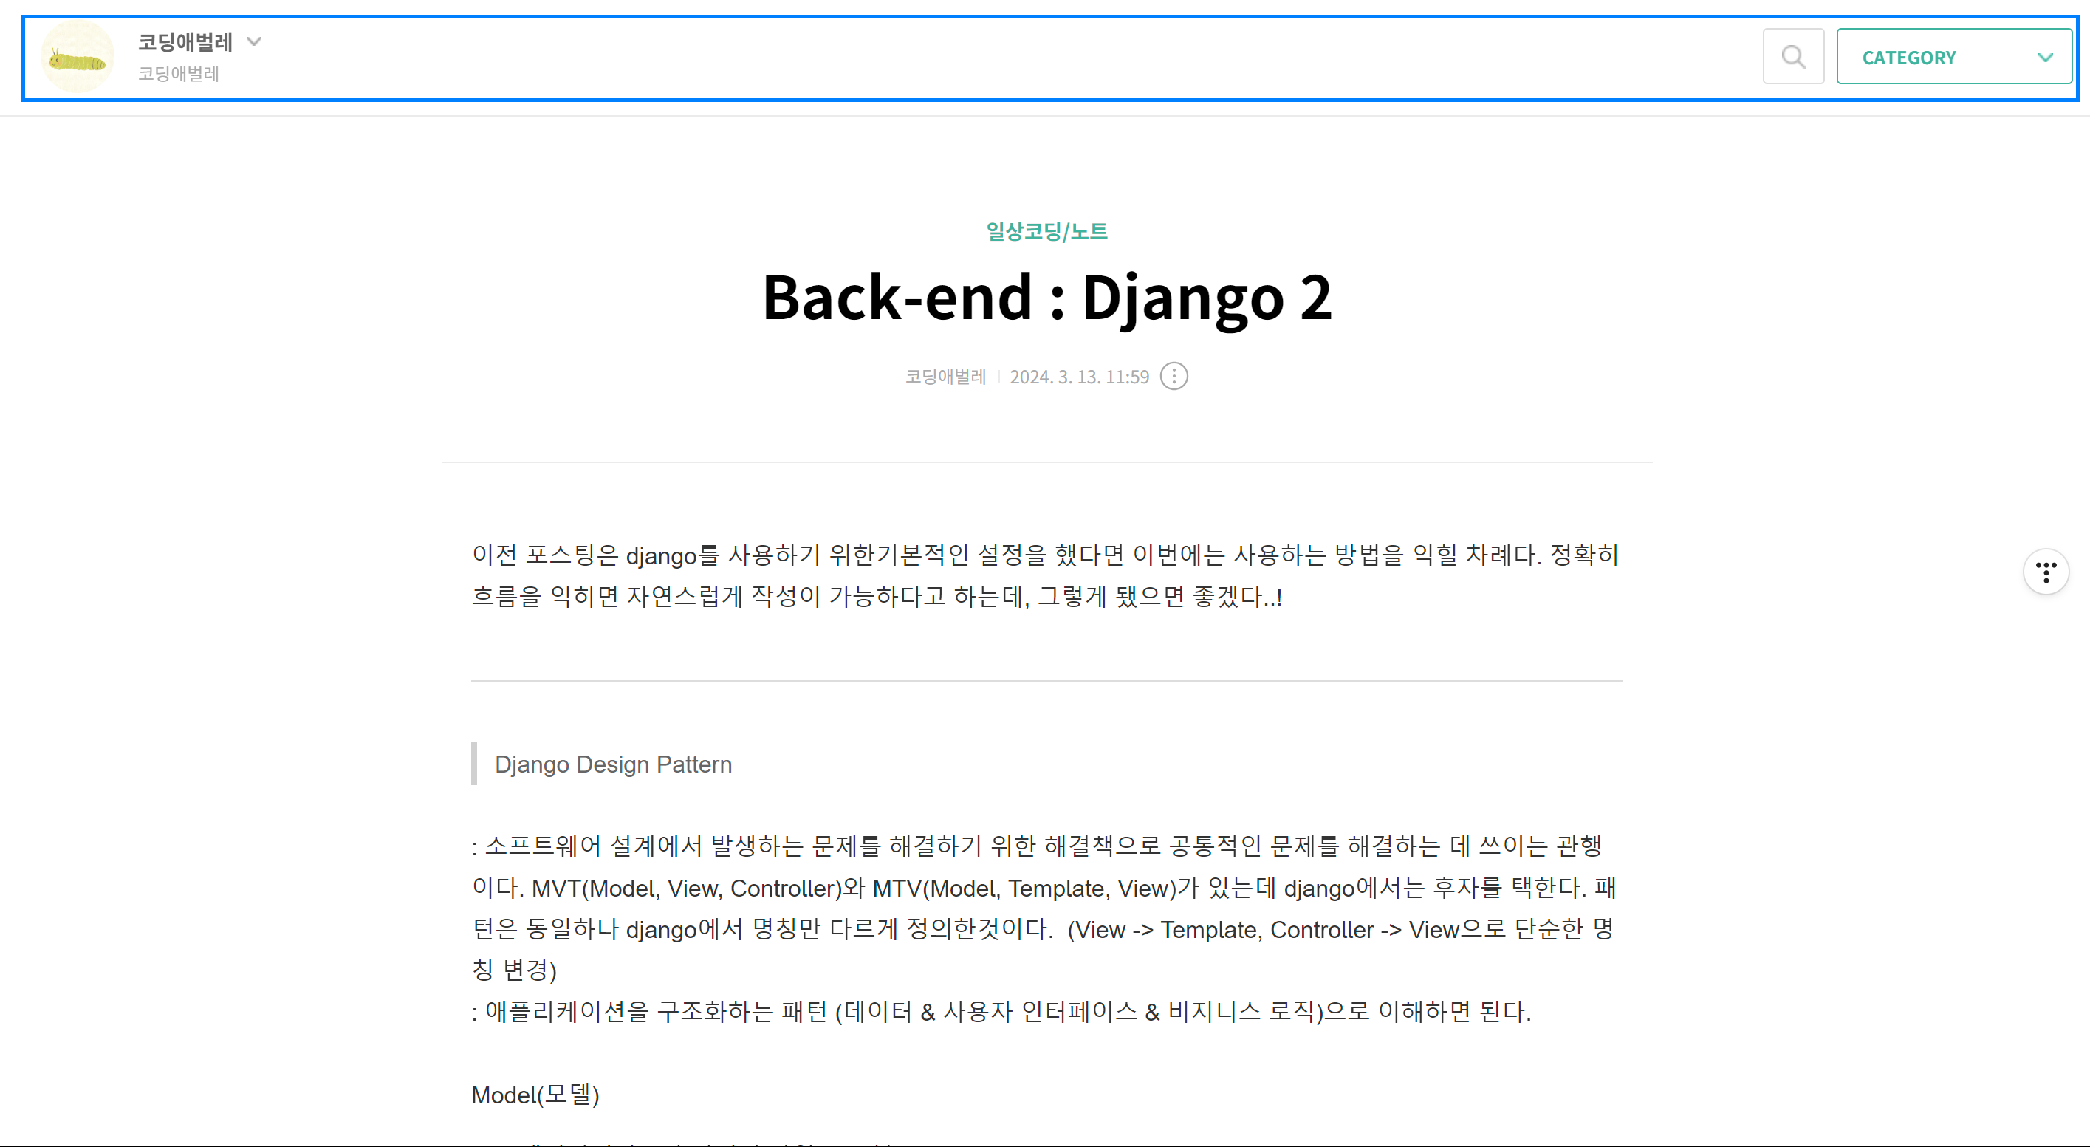
Task: Select the author name 코딩애벌레 under the title
Action: point(945,377)
